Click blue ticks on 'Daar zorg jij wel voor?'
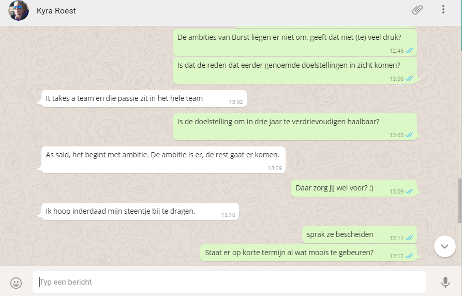The image size is (462, 296). click(x=409, y=191)
